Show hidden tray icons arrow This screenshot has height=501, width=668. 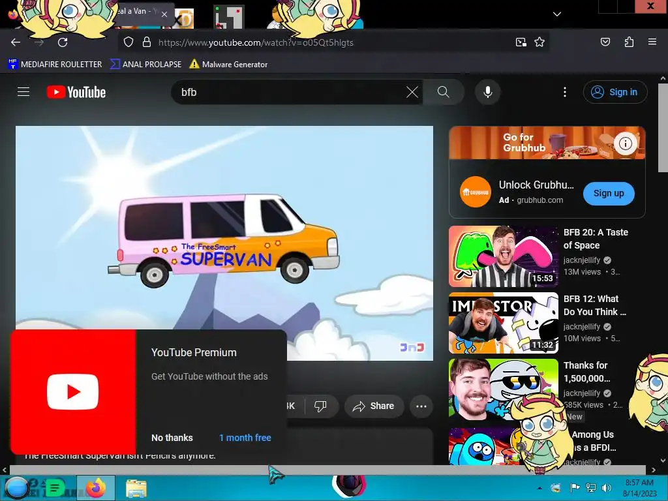[539, 488]
